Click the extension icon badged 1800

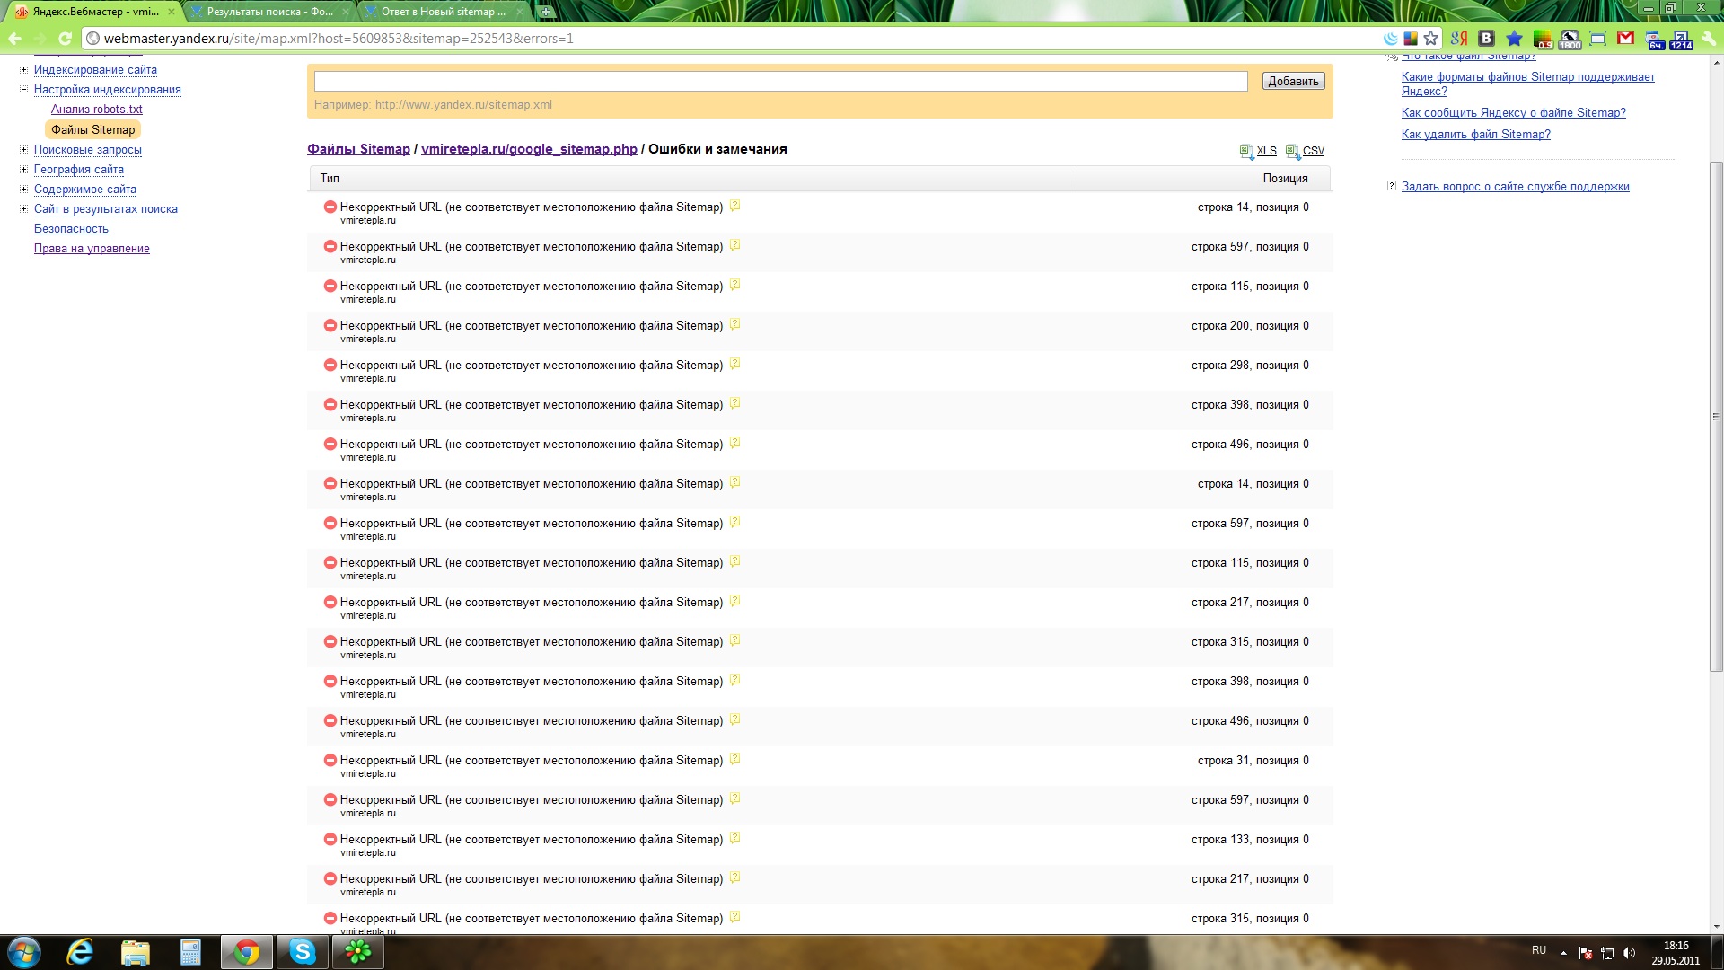pyautogui.click(x=1570, y=39)
